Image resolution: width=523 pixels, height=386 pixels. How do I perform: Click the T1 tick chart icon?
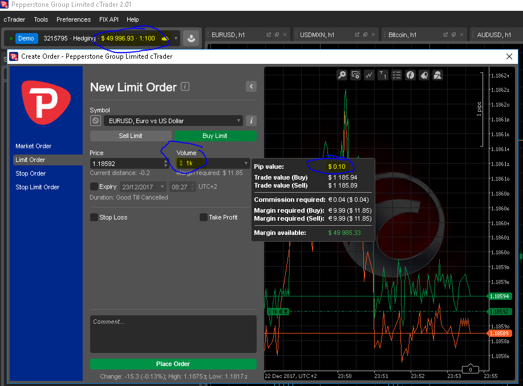383,75
